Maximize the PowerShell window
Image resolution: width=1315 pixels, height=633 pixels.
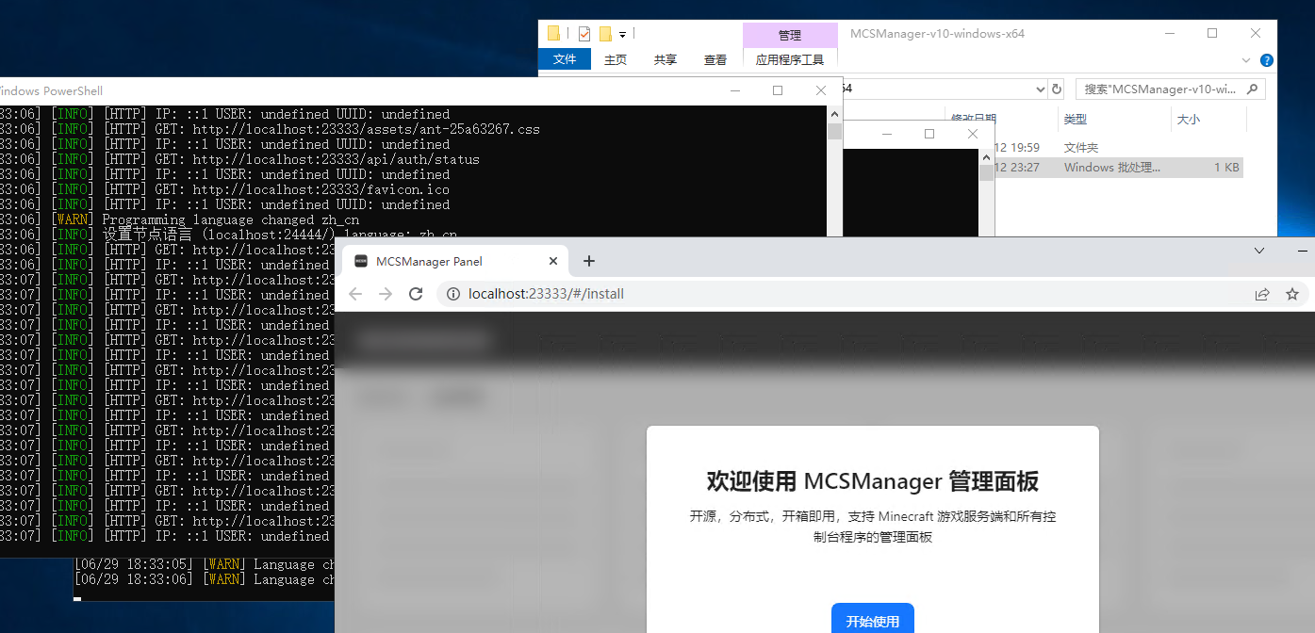[778, 90]
